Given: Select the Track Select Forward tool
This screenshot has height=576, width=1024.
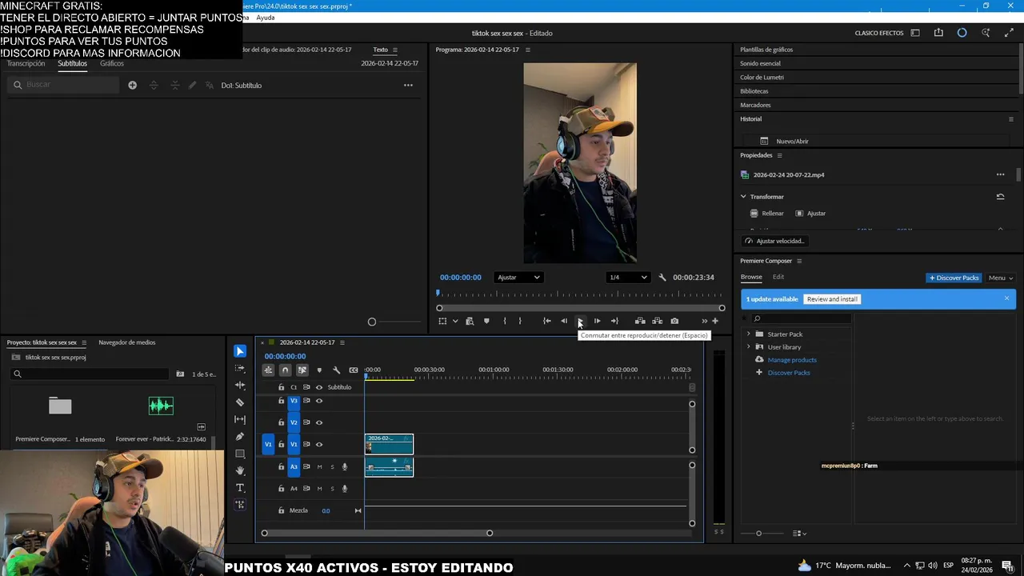Looking at the screenshot, I should 240,369.
